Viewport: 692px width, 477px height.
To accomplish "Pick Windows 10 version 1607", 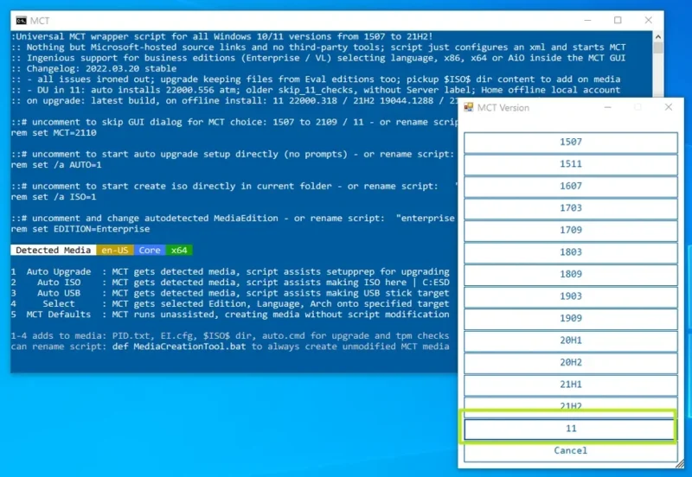I will coord(570,187).
